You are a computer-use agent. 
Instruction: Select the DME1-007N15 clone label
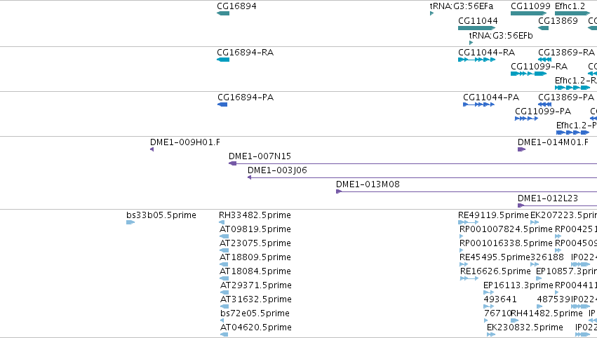[260, 156]
